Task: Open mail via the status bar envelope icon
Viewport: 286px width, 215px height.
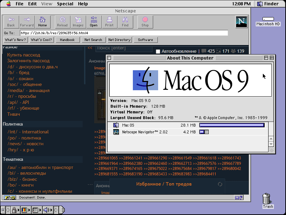Action: (239, 198)
